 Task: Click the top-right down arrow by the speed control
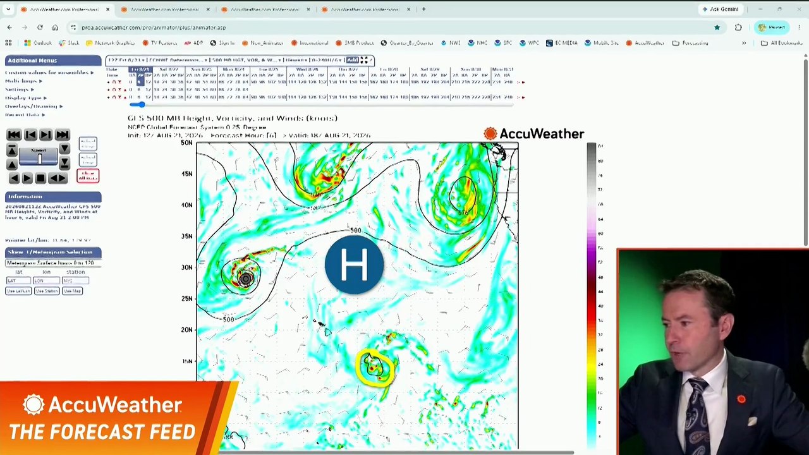coord(64,150)
